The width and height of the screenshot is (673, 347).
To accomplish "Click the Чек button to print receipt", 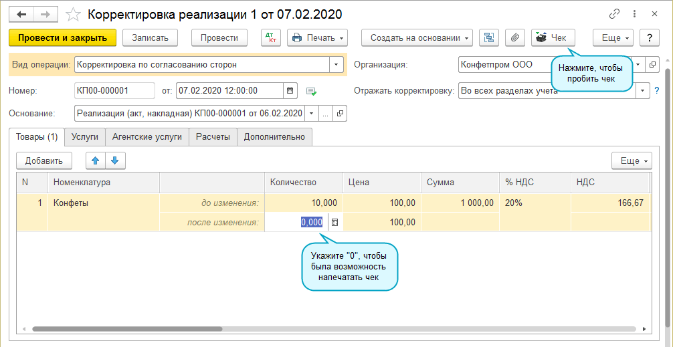I will coord(552,38).
